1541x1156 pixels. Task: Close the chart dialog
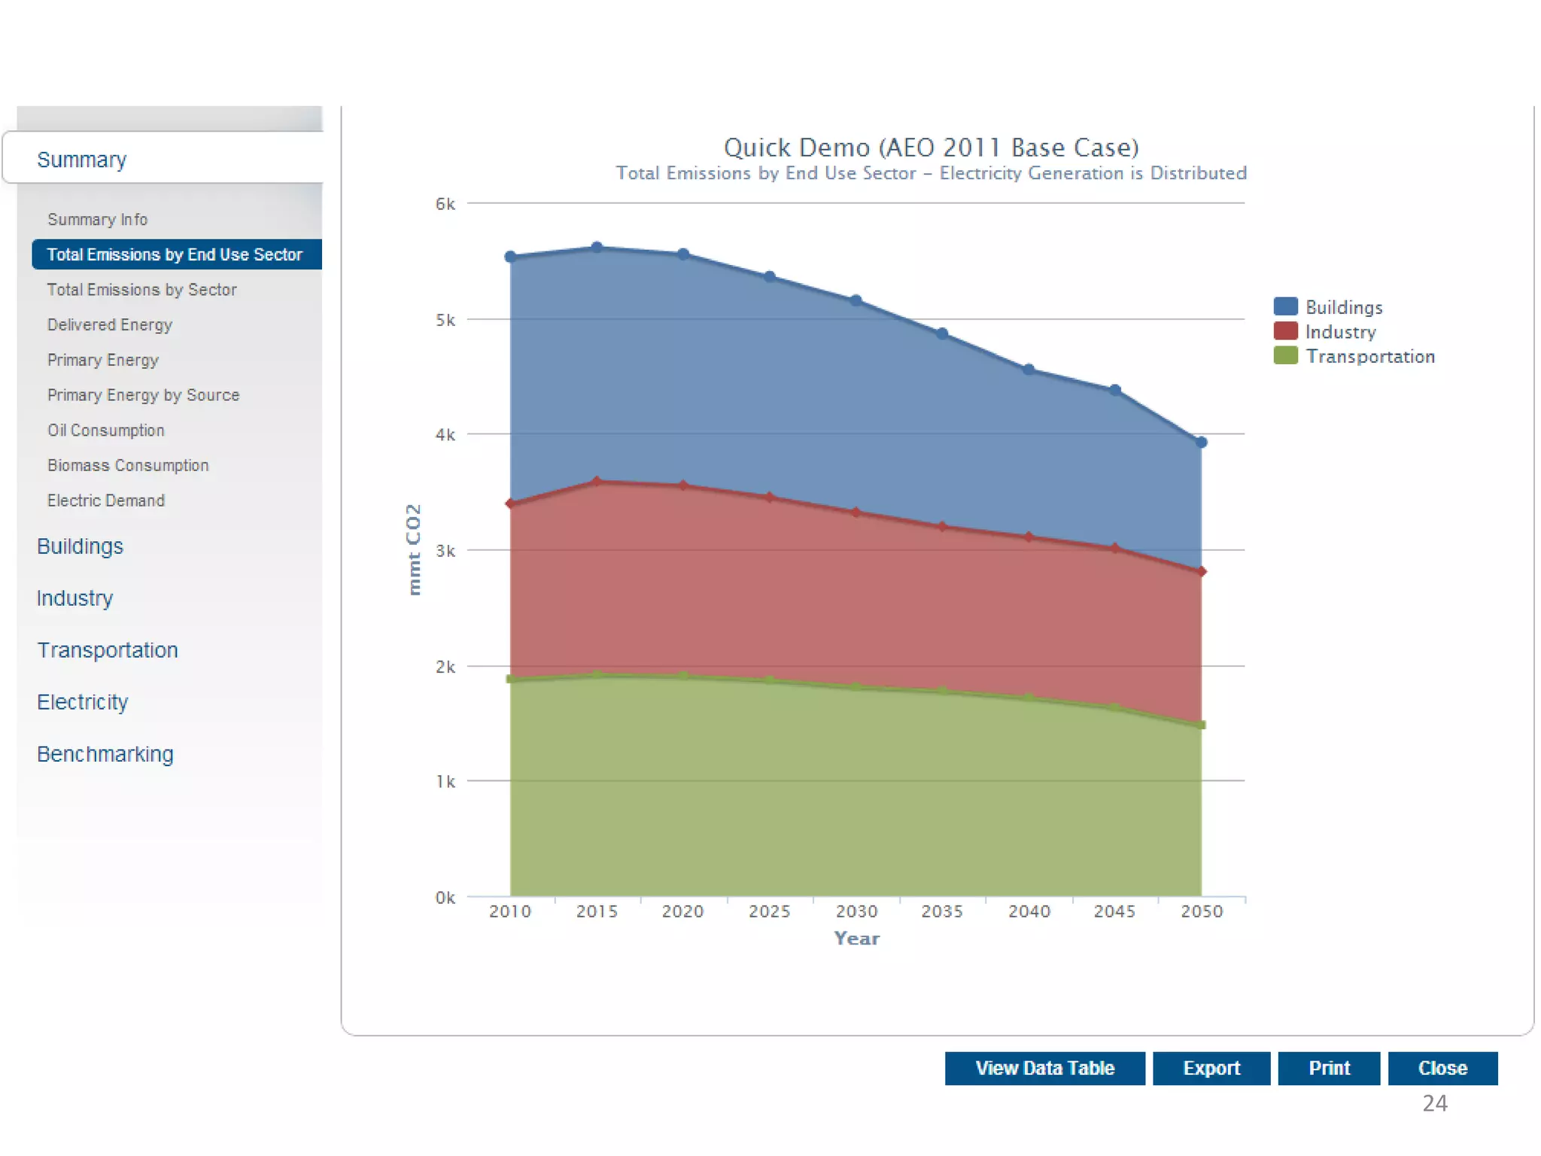[x=1442, y=1068]
